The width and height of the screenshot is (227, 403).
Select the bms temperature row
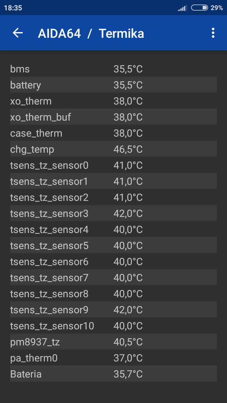coord(113,69)
